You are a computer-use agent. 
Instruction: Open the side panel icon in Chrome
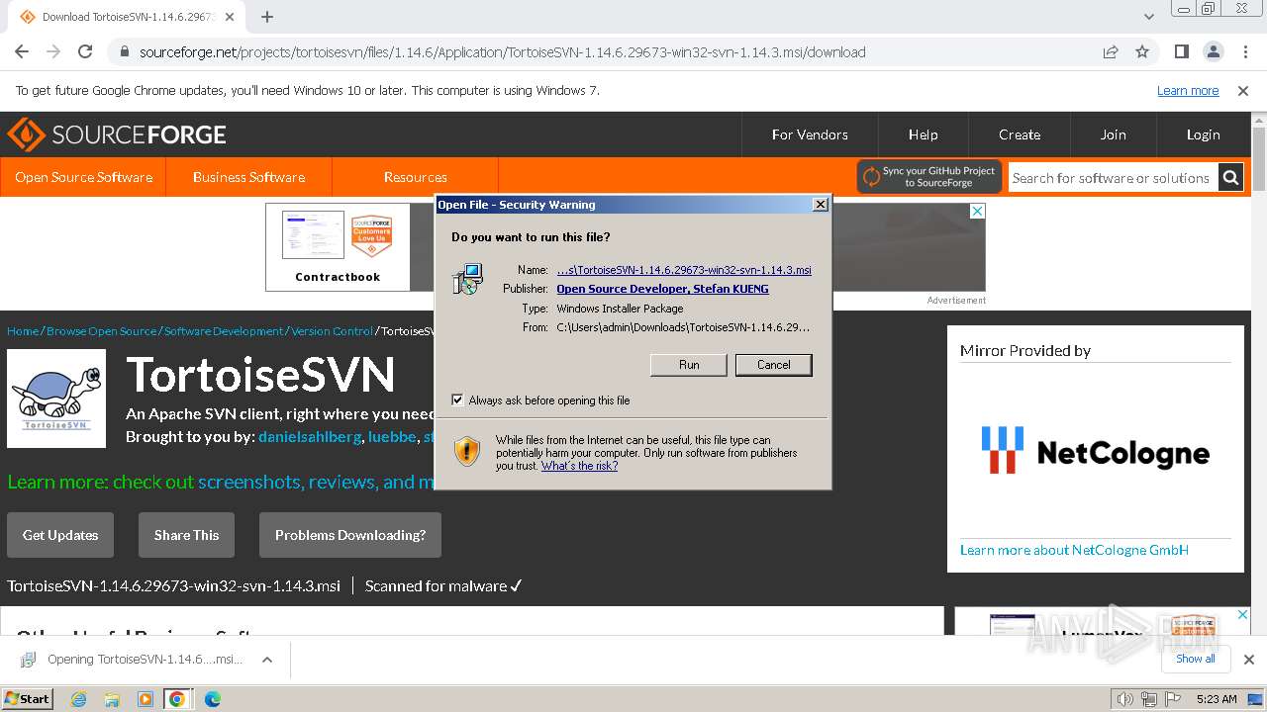[1182, 52]
